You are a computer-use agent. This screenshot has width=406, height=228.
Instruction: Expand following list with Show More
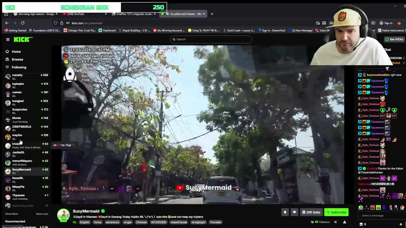(11, 214)
